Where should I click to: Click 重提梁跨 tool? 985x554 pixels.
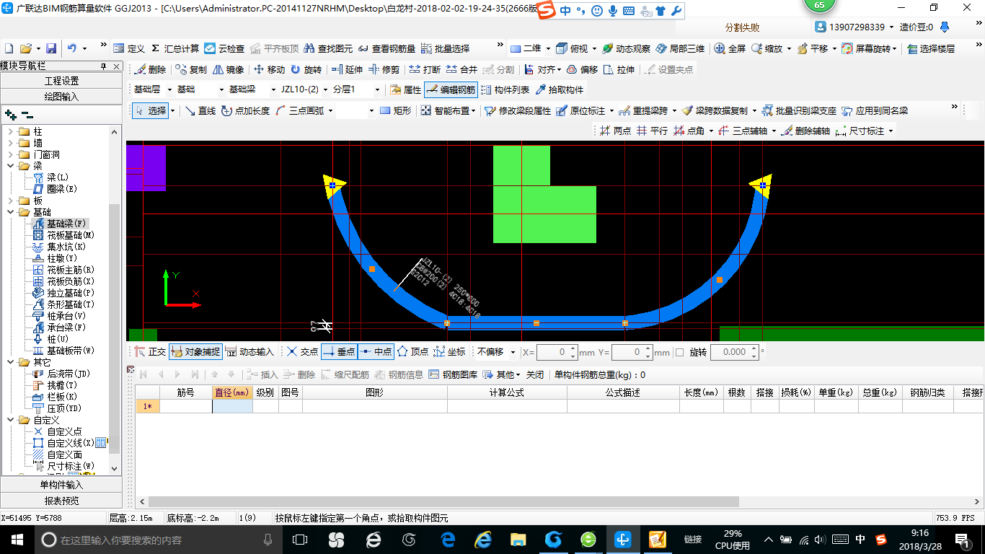[x=643, y=111]
